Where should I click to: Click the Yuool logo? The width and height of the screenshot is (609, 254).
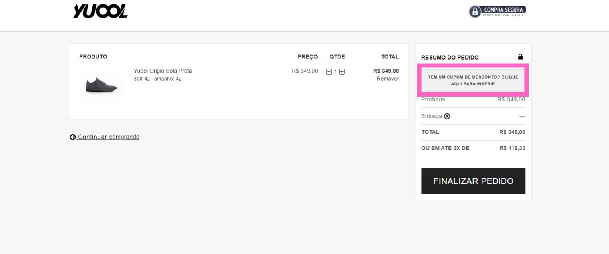point(100,11)
